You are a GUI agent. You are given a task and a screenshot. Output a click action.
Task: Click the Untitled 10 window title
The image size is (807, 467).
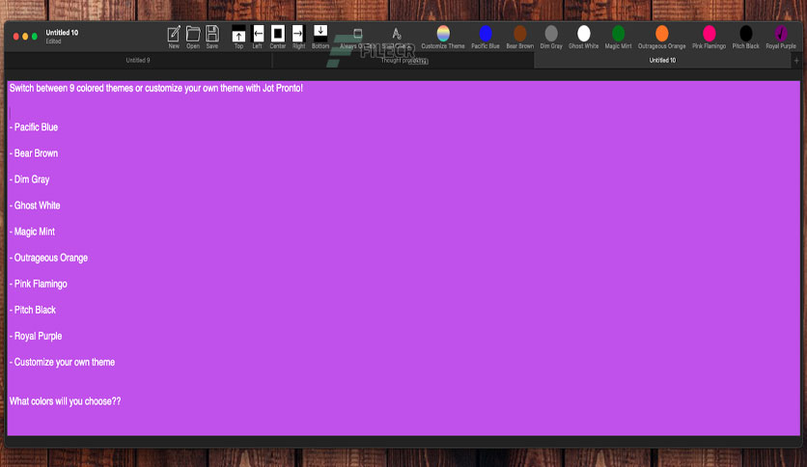[x=62, y=33]
